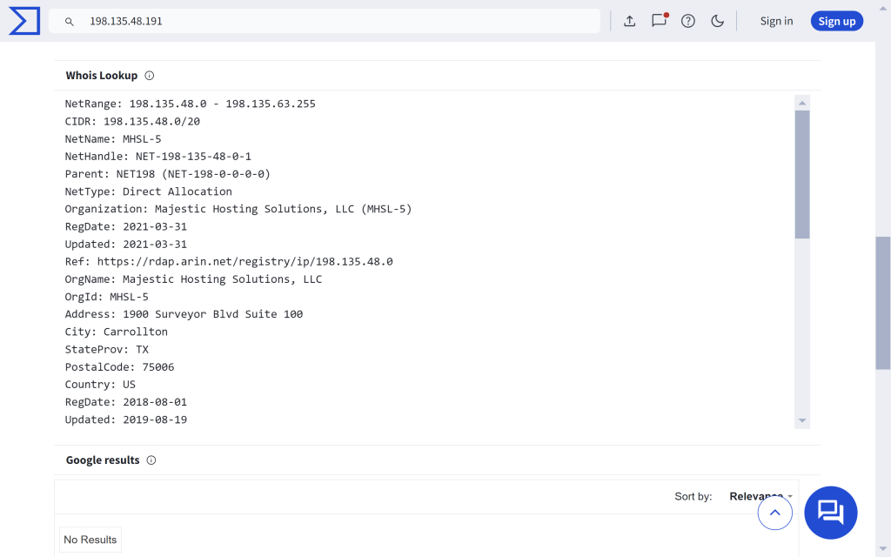Click the Parent: NET198 line
891x557 pixels.
coord(168,174)
